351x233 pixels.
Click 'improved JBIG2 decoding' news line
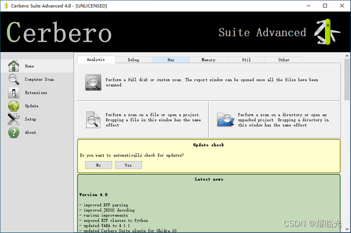coord(107,210)
